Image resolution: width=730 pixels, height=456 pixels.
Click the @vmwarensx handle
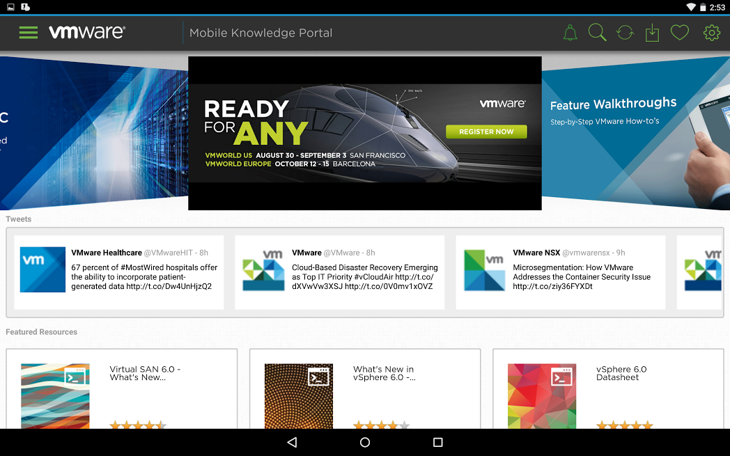(586, 253)
